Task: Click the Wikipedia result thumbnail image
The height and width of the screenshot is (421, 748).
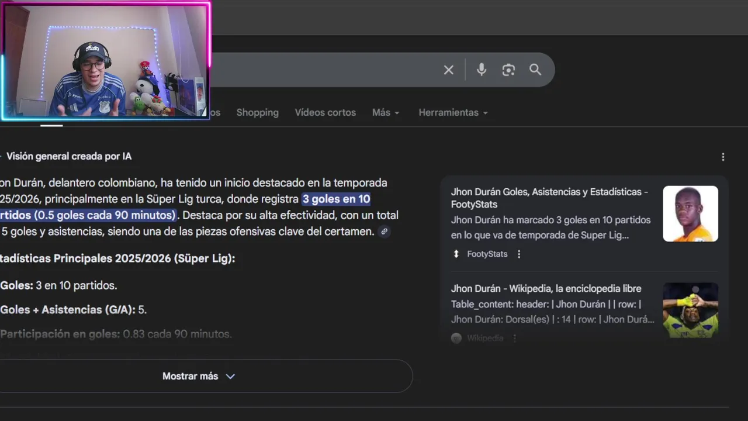Action: 690,310
